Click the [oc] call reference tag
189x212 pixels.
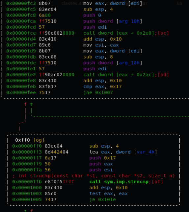[x=163, y=33]
